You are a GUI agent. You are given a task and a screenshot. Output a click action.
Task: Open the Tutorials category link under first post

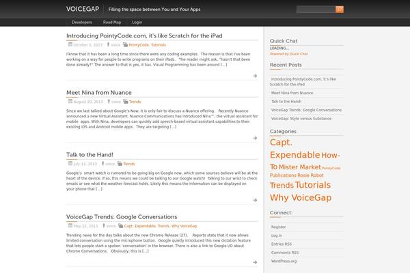(x=159, y=45)
